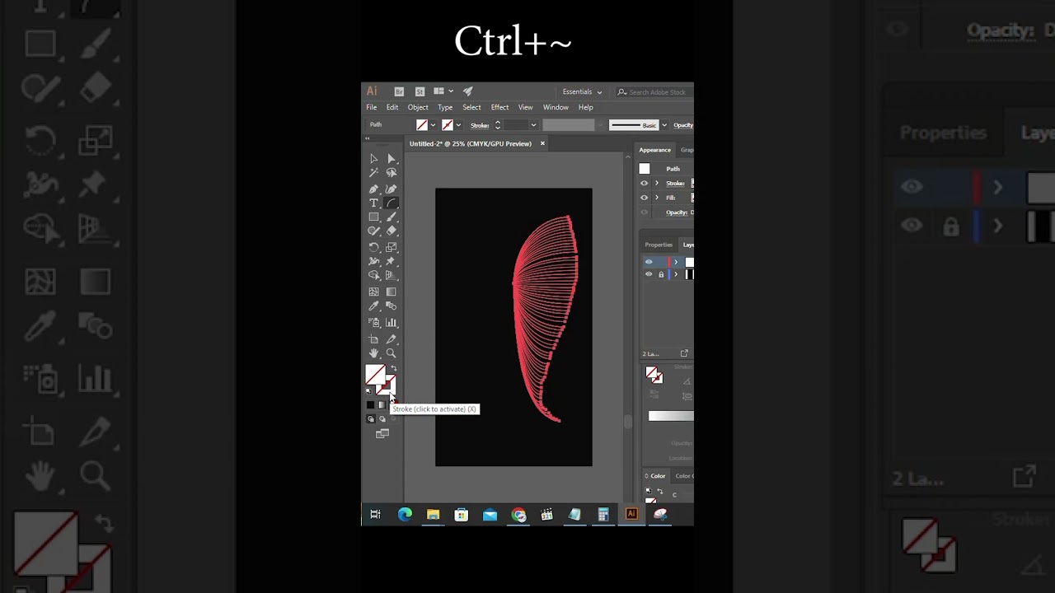Select the Direct Selection tool
The height and width of the screenshot is (593, 1055).
[x=392, y=158]
